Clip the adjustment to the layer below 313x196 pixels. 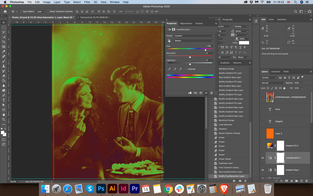coord(190,92)
